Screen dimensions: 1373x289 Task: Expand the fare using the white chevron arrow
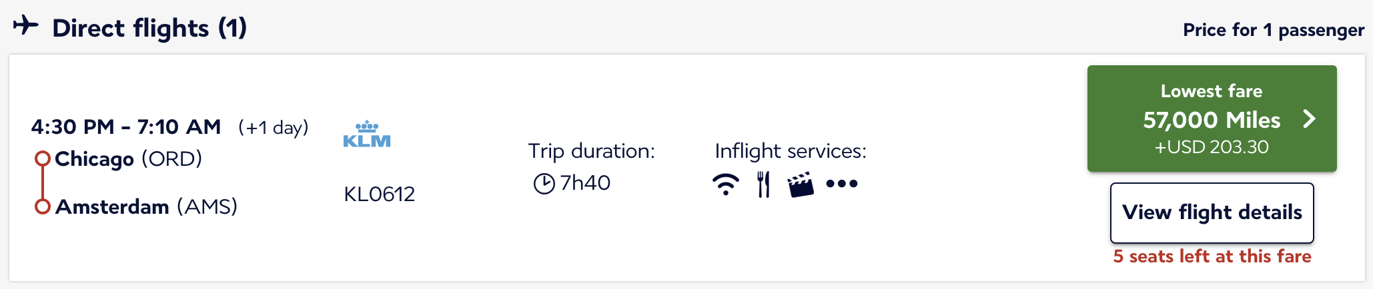1309,119
